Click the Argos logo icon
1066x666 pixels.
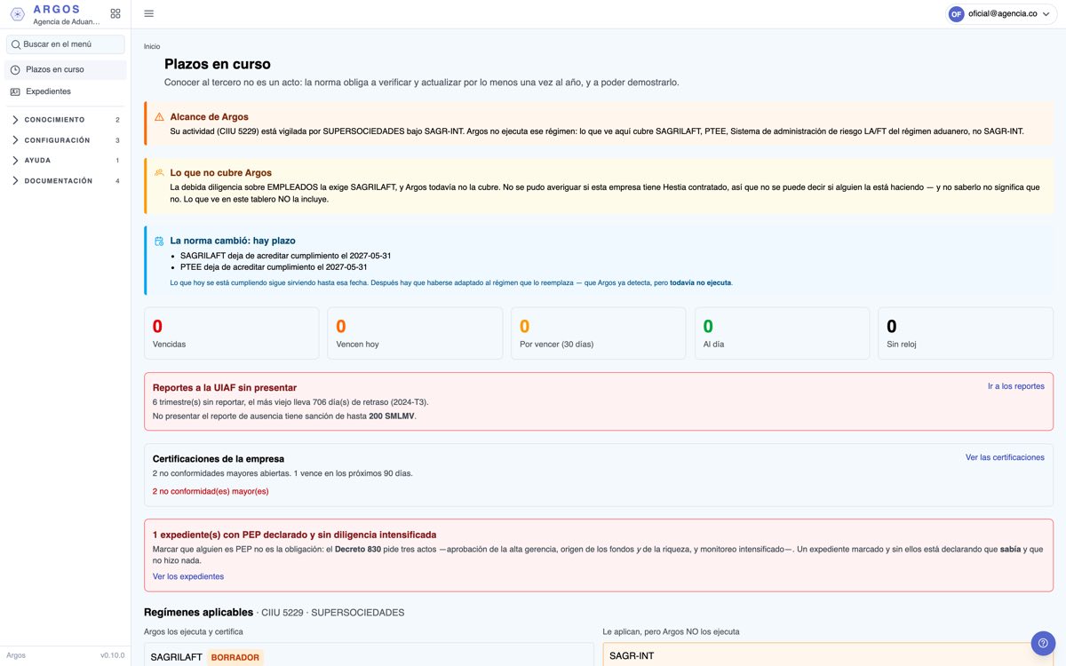(x=17, y=14)
